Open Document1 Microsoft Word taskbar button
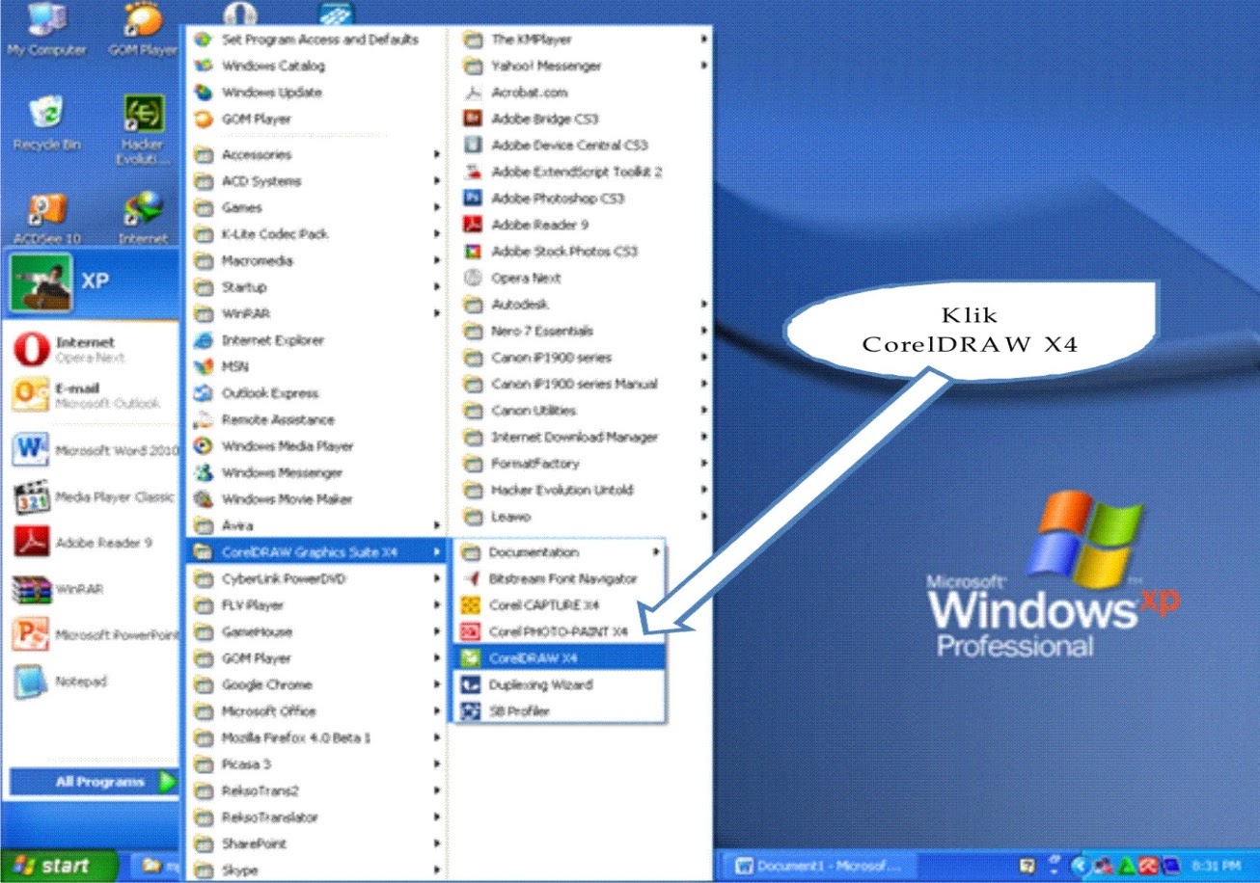1260x883 pixels. (820, 866)
